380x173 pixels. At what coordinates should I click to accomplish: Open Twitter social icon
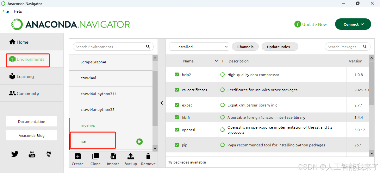coord(15,154)
